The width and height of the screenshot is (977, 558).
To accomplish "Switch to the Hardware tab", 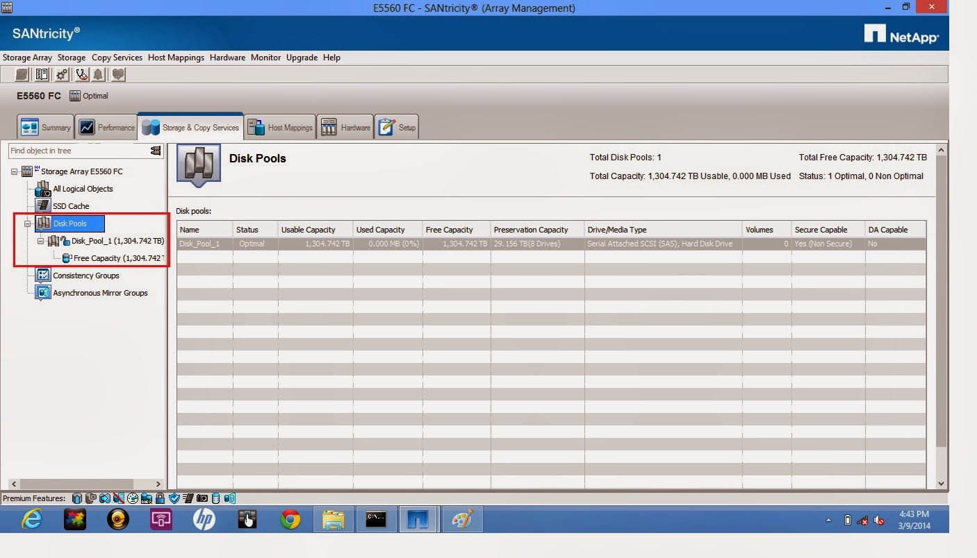I will 345,126.
